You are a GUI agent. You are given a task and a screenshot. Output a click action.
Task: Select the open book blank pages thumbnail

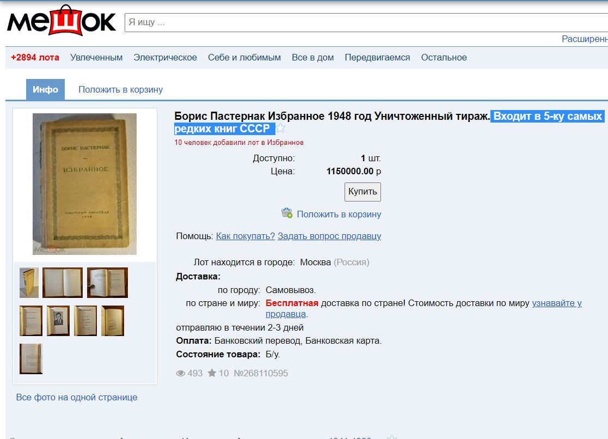point(63,283)
